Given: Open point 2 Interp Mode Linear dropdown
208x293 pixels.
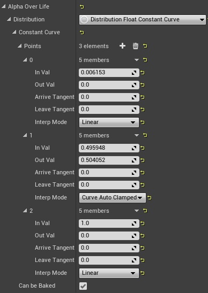Looking at the screenshot, I should 109,273.
